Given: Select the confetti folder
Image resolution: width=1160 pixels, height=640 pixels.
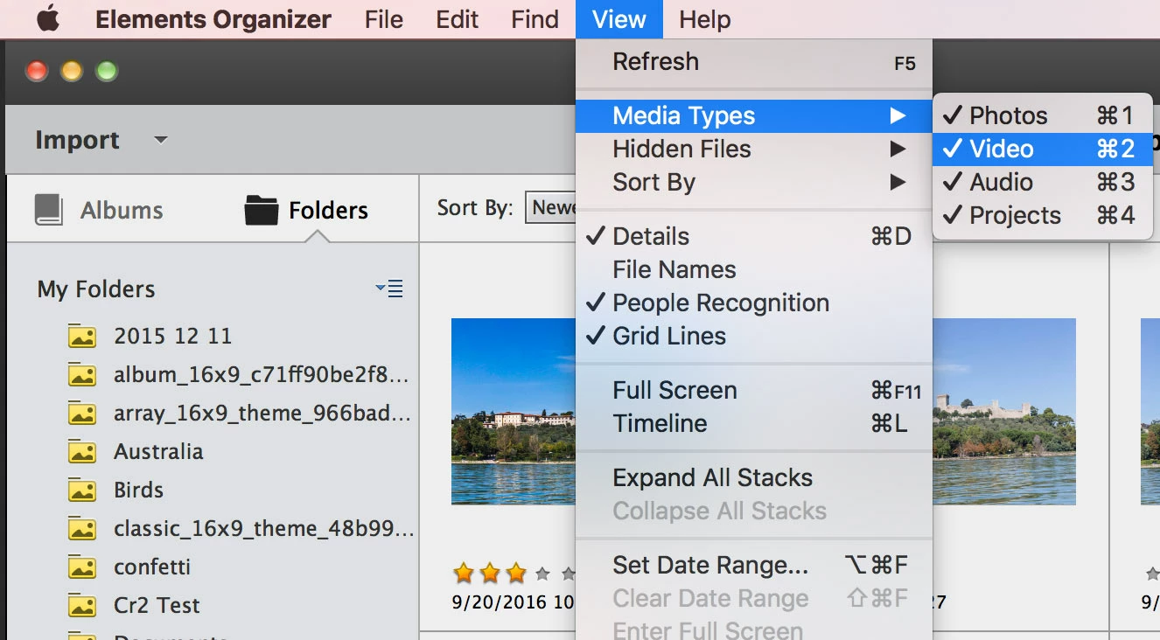Looking at the screenshot, I should (152, 567).
